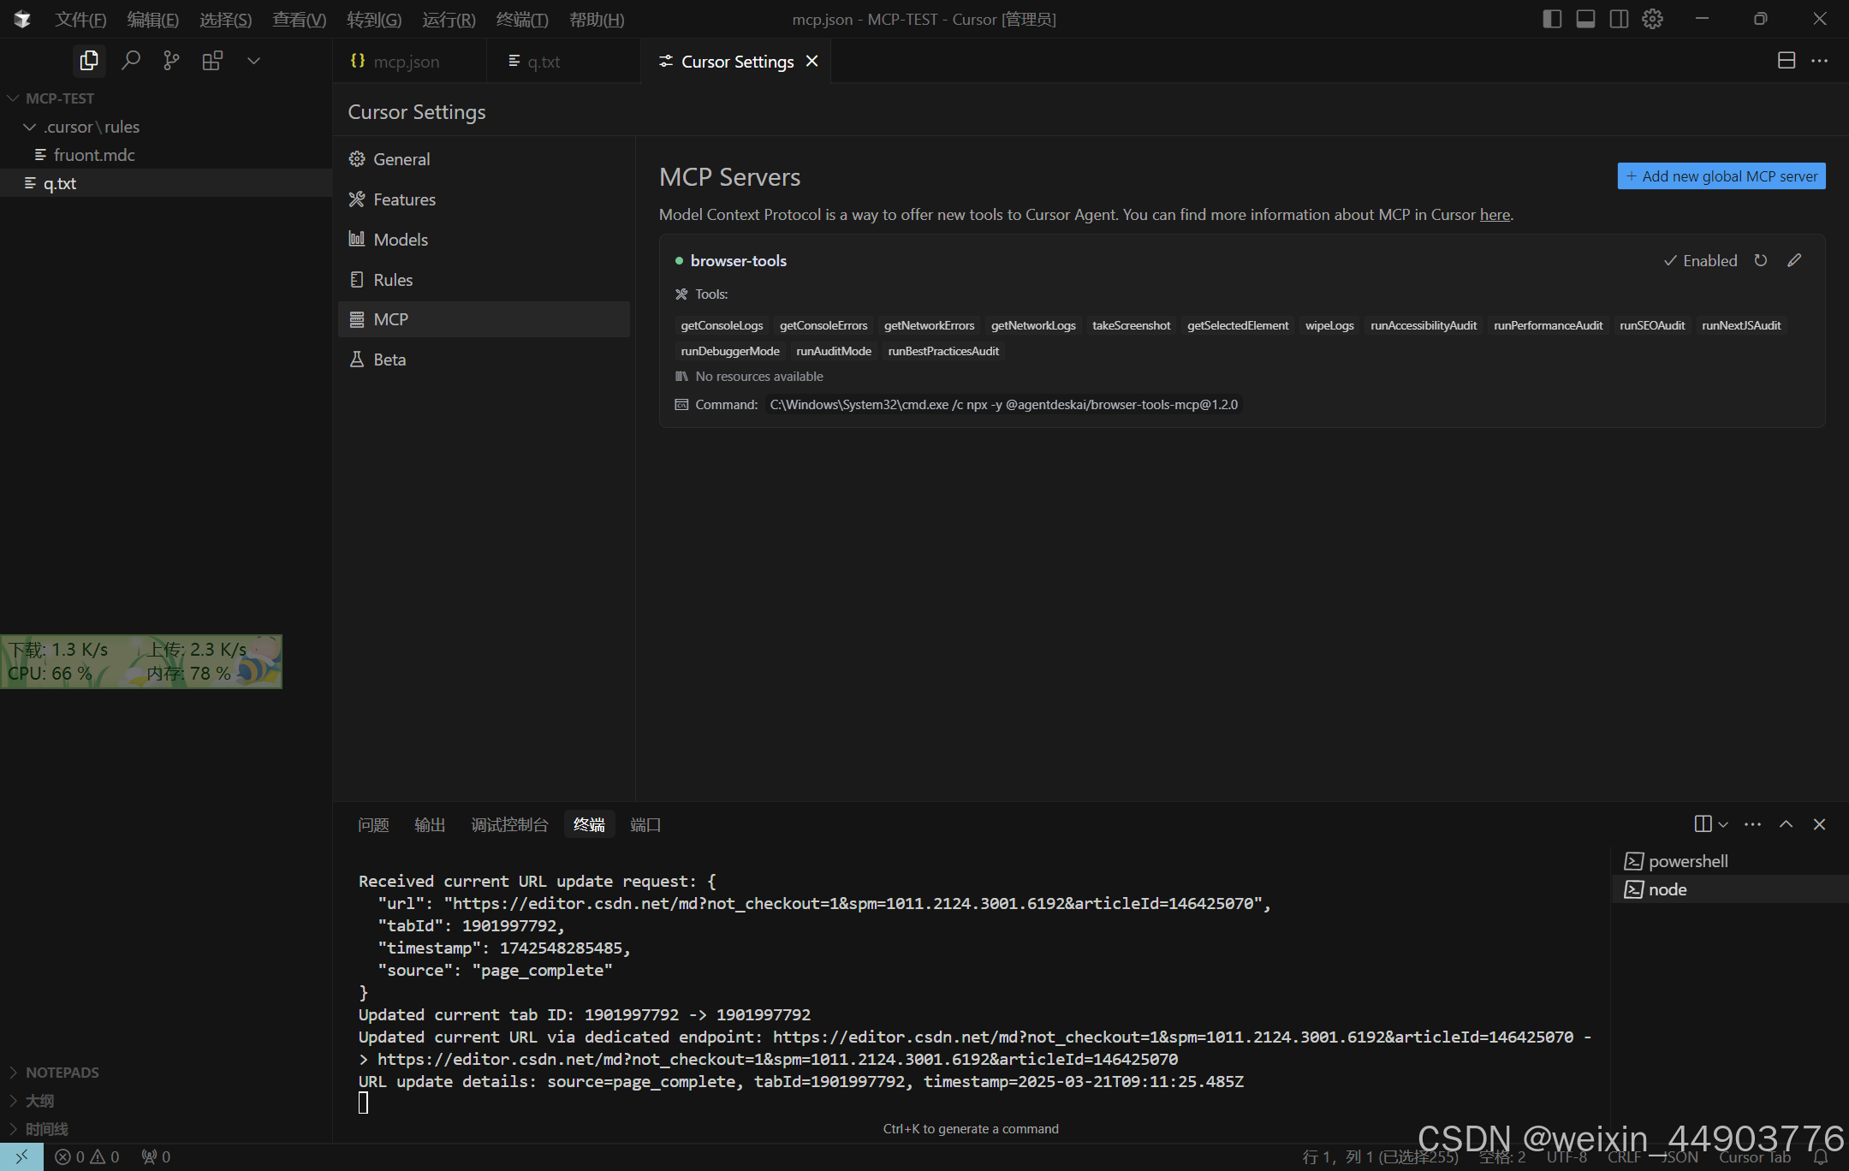This screenshot has height=1171, width=1849.
Task: Refresh the browser-tools MCP server
Action: pyautogui.click(x=1761, y=260)
